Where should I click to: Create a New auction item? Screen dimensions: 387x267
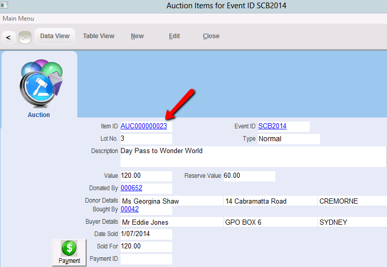(x=137, y=36)
